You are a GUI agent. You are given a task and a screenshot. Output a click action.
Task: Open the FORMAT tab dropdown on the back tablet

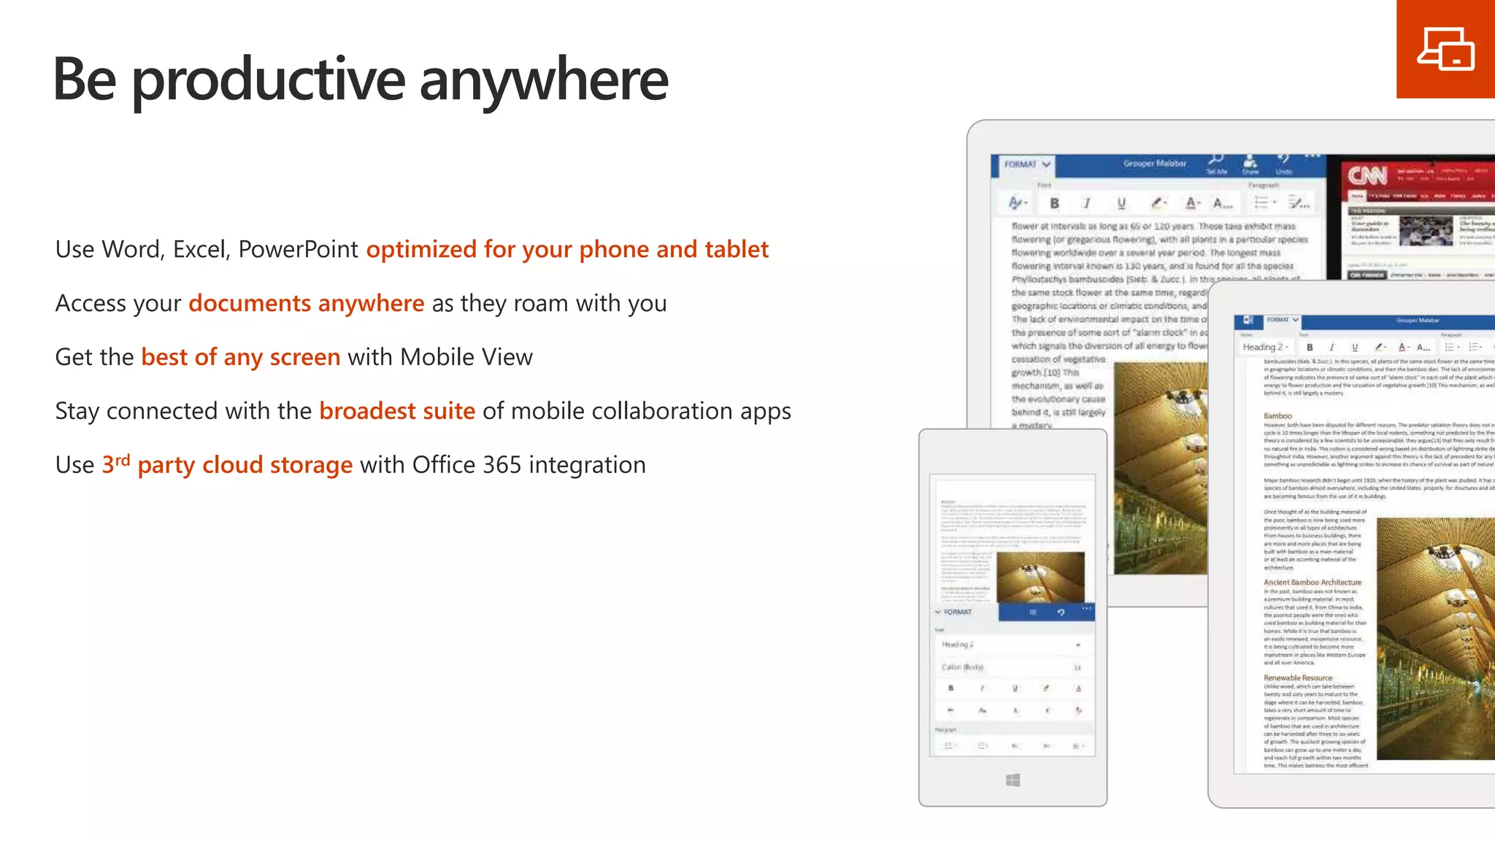click(1026, 164)
